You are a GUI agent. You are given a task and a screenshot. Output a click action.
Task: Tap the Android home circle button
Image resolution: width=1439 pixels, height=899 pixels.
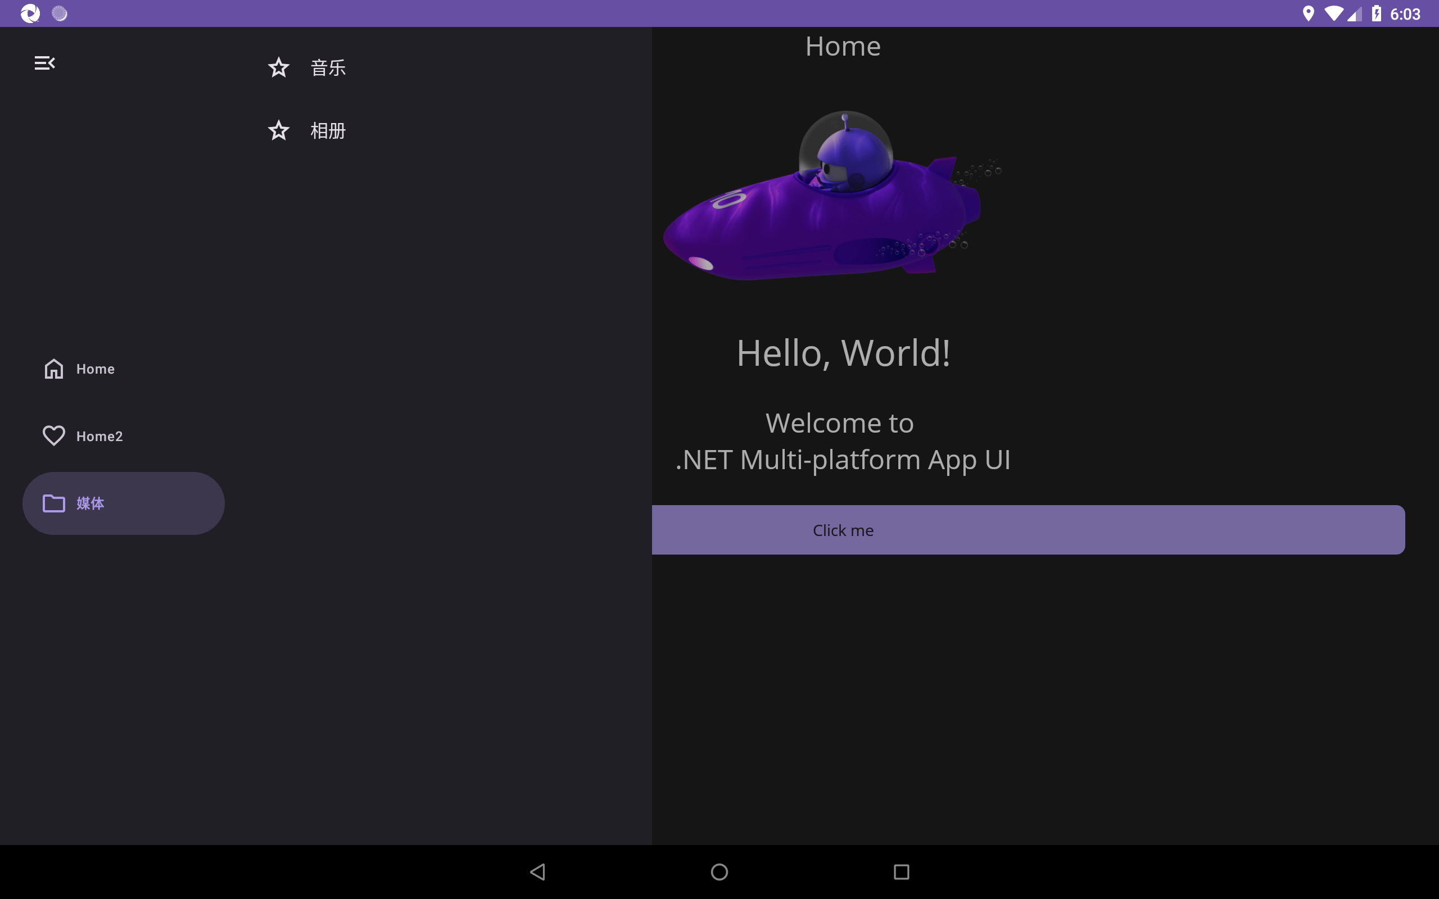pyautogui.click(x=719, y=871)
